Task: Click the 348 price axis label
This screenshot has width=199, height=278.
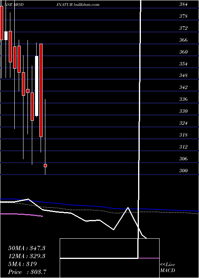Action: (183, 75)
